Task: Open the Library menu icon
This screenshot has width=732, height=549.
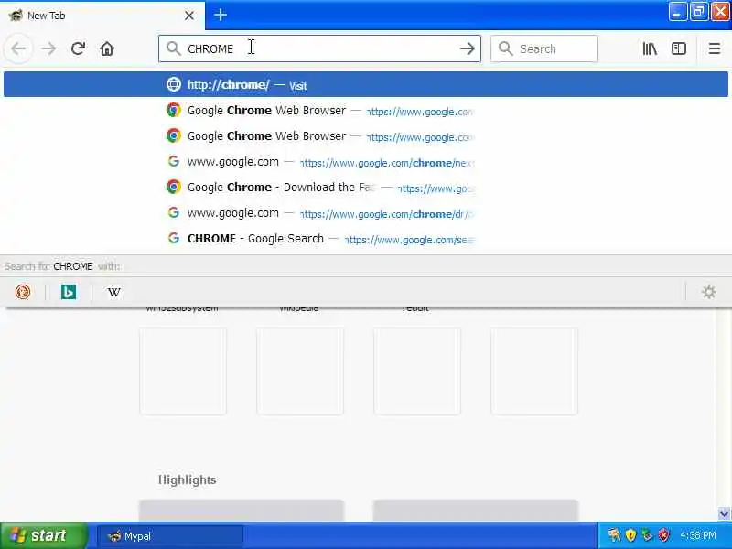Action: point(650,48)
